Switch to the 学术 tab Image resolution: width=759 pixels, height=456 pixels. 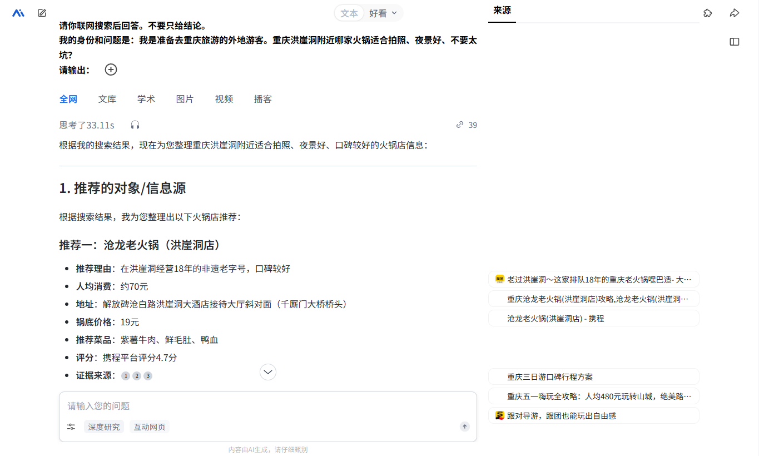(x=146, y=99)
